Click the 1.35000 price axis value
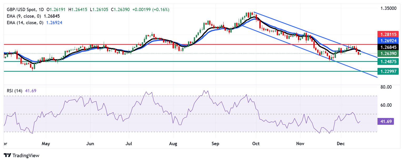Viewport: 404px width, 162px height. coord(388,8)
